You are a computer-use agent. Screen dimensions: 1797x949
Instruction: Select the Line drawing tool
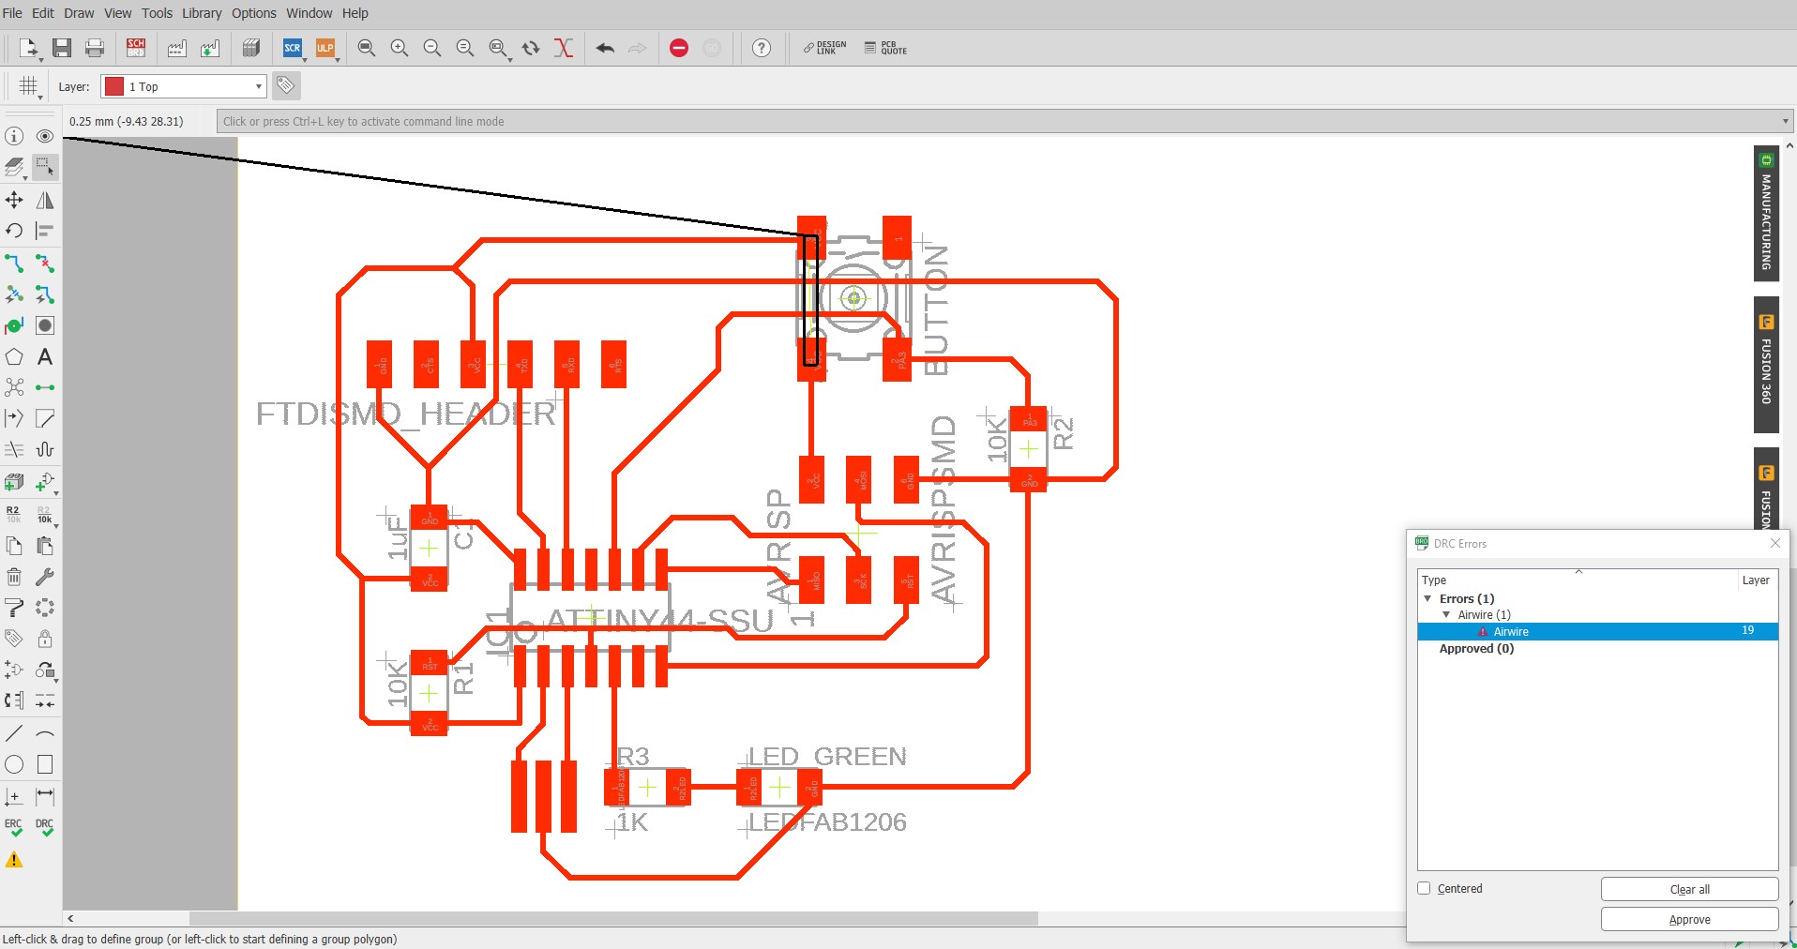click(14, 733)
